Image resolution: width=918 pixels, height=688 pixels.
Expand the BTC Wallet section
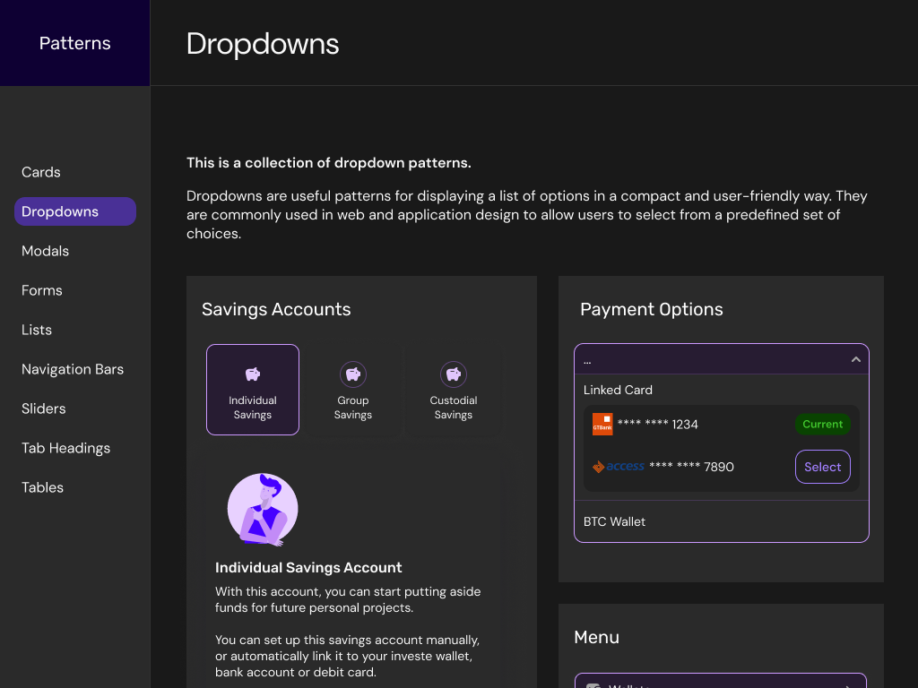(615, 521)
